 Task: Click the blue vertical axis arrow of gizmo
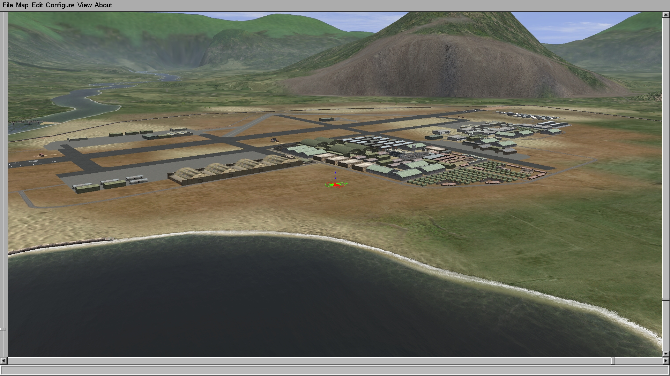[335, 173]
